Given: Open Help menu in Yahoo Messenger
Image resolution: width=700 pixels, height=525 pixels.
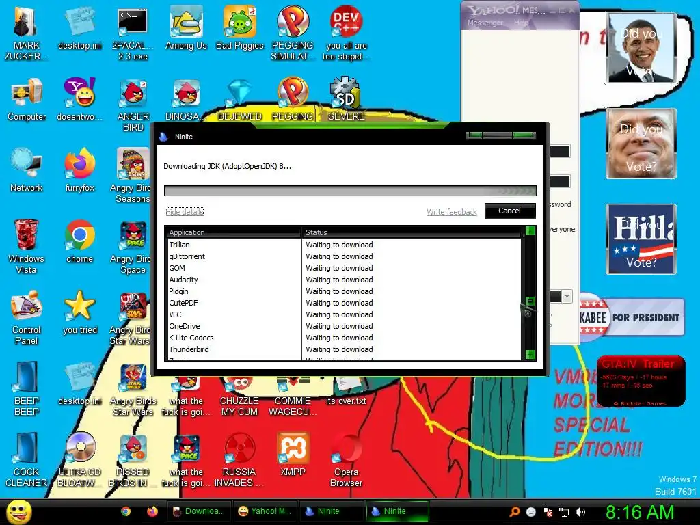Looking at the screenshot, I should point(521,23).
